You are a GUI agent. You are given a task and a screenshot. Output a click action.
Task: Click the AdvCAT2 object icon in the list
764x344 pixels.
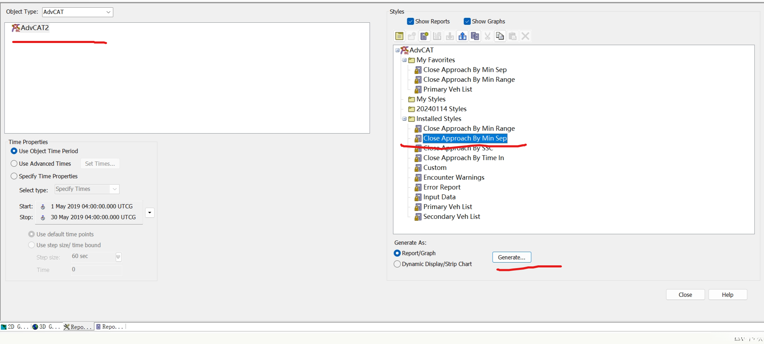pos(16,28)
